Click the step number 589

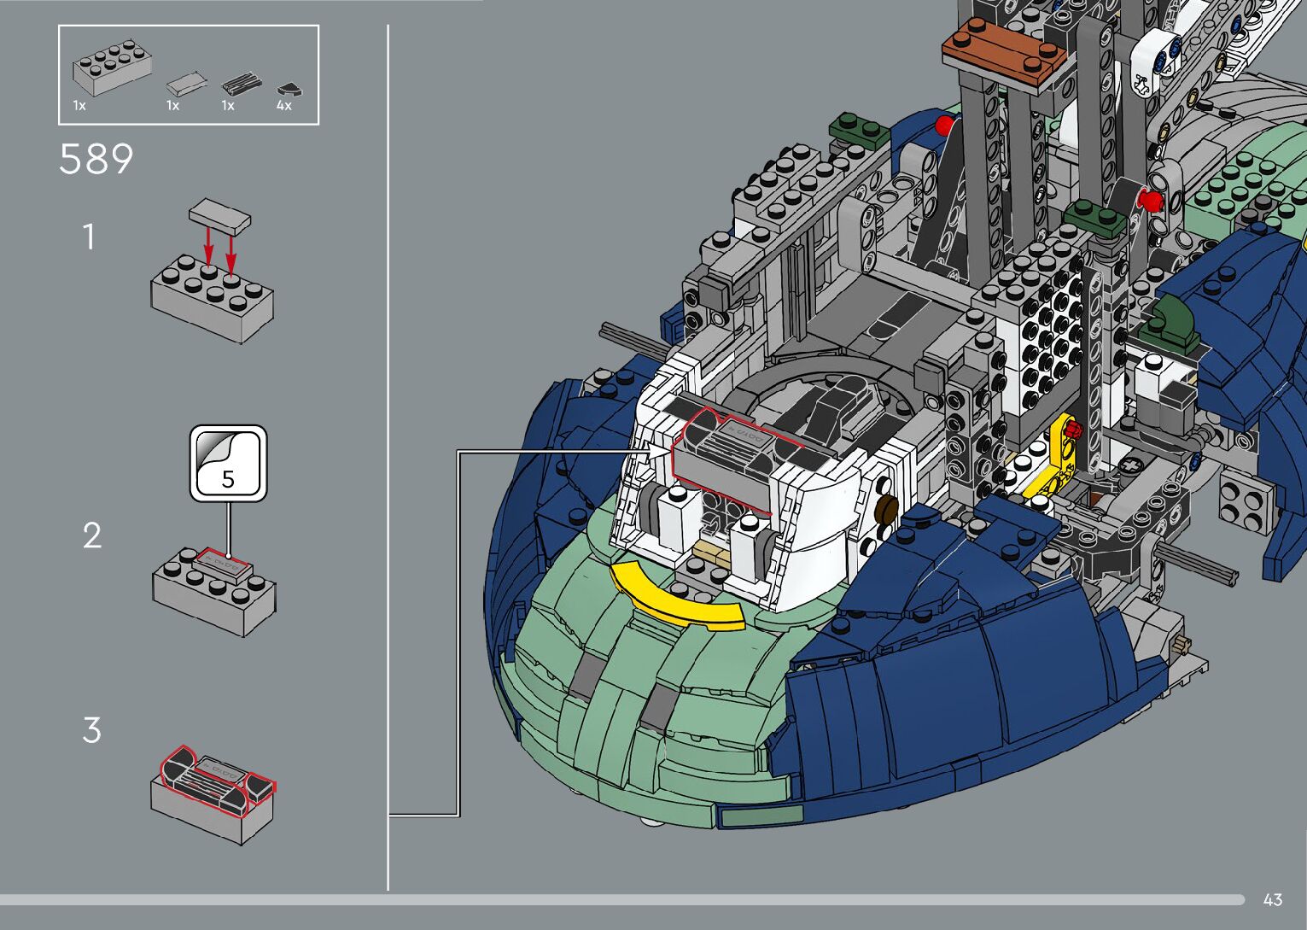point(96,160)
